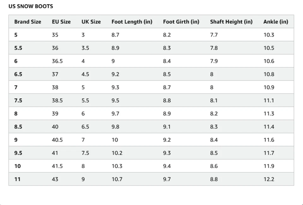The height and width of the screenshot is (205, 303).
Task: Select the Ankle (in) column header
Action: 276,22
